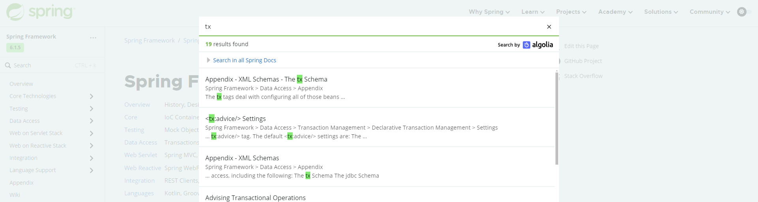
Task: Click the search results scrollbar
Action: (557, 118)
